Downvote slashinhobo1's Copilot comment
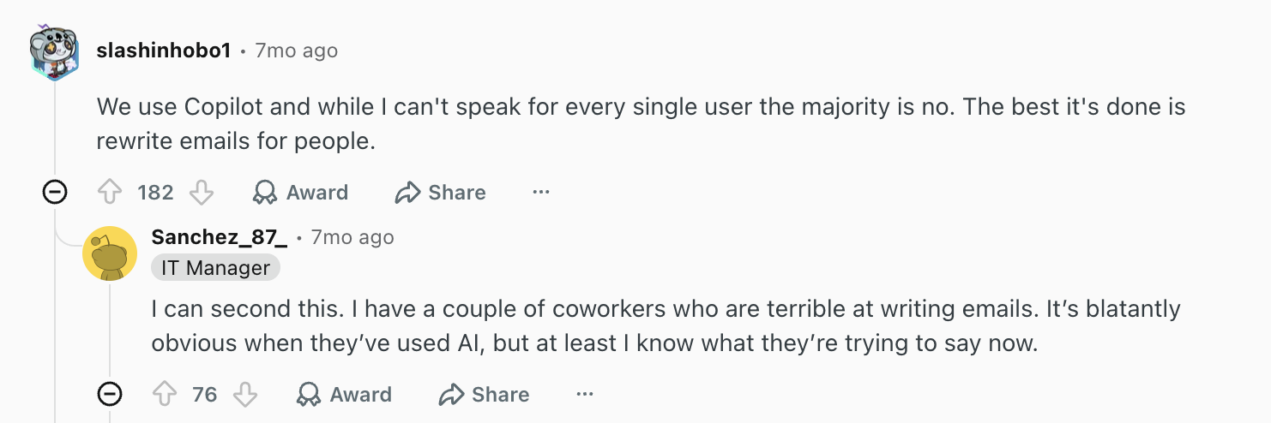 [202, 193]
